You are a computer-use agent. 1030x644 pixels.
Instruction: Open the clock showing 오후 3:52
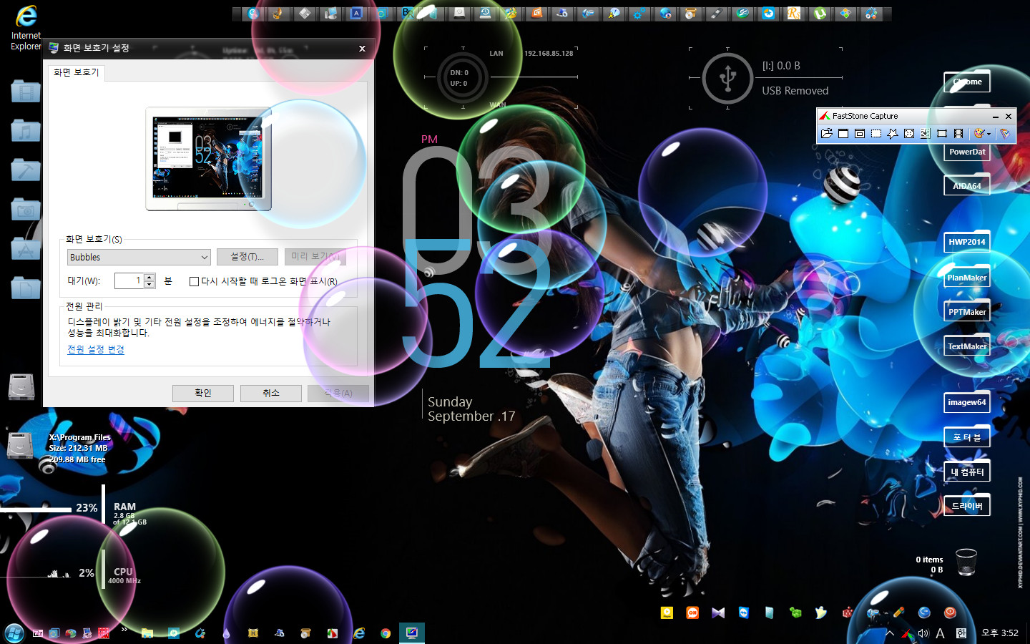[x=1000, y=633]
